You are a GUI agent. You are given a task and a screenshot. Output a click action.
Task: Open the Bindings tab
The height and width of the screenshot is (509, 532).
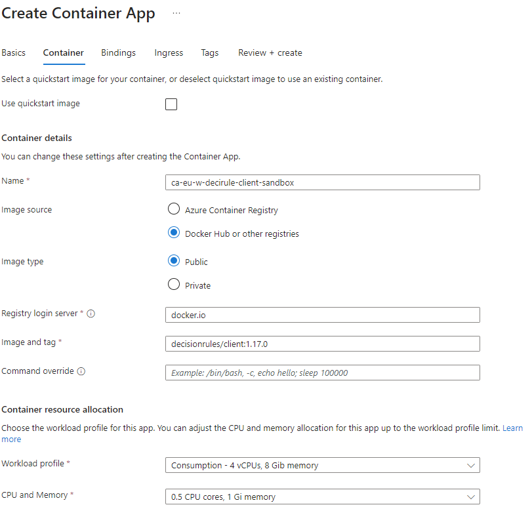[119, 53]
